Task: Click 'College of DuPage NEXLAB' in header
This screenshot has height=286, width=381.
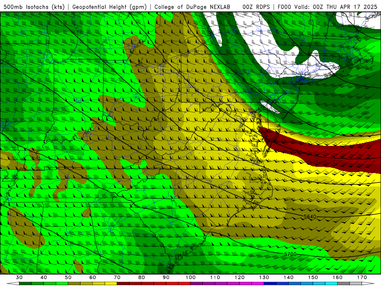Action: pyautogui.click(x=192, y=7)
